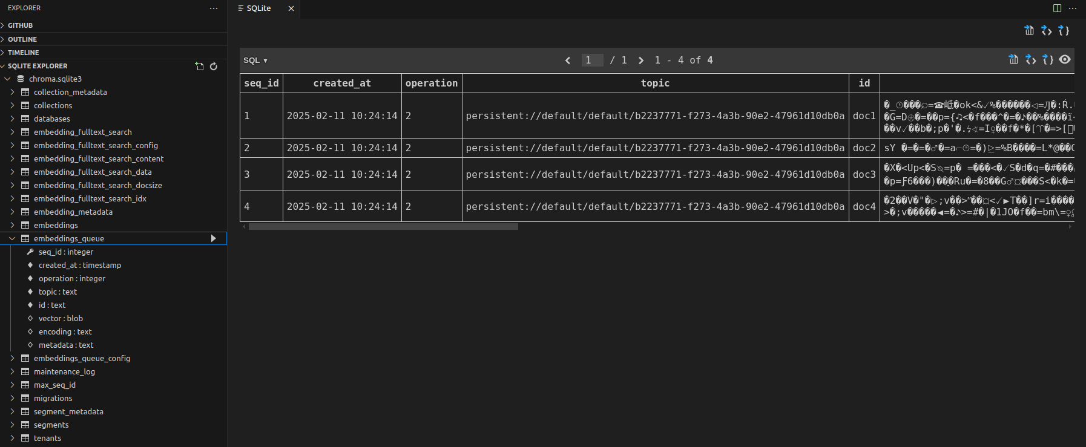Click the result-bar export JSON icon
The width and height of the screenshot is (1086, 447).
coord(1048,59)
